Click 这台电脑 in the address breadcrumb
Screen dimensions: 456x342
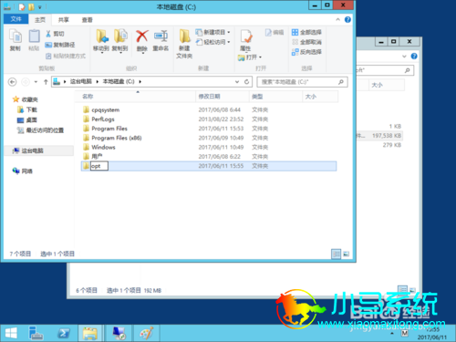pos(81,81)
